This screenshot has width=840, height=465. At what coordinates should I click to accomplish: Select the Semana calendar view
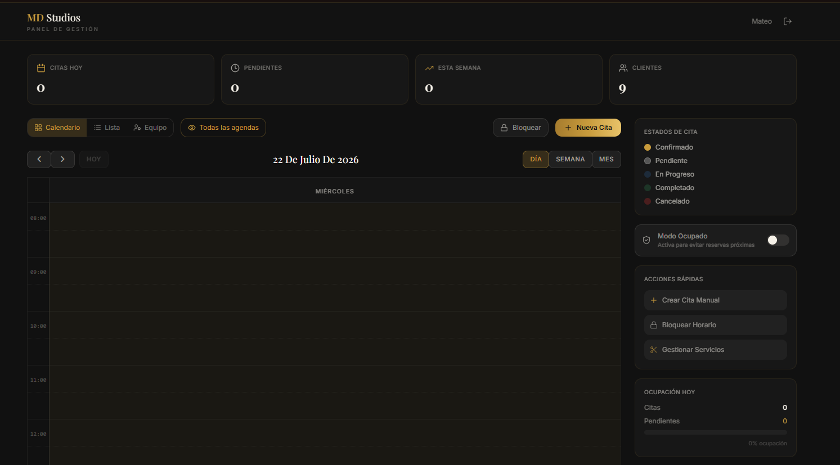(x=571, y=159)
